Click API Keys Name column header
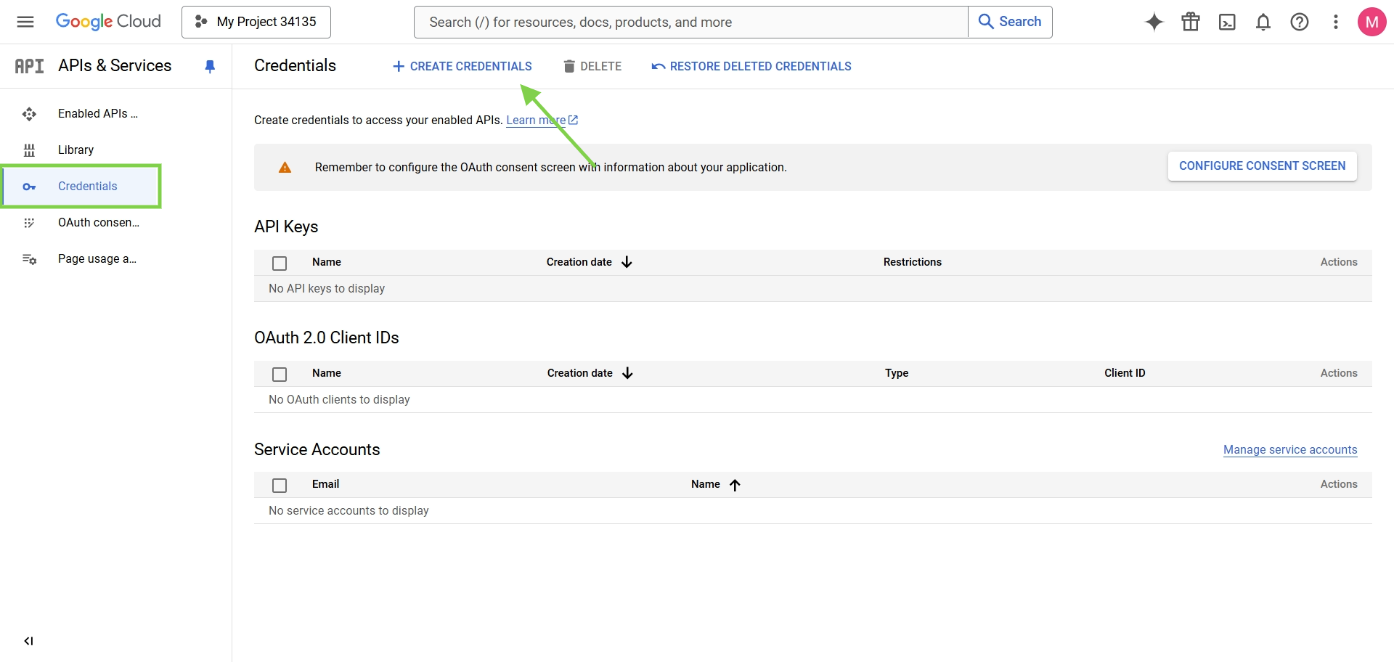The image size is (1394, 662). pyautogui.click(x=327, y=262)
